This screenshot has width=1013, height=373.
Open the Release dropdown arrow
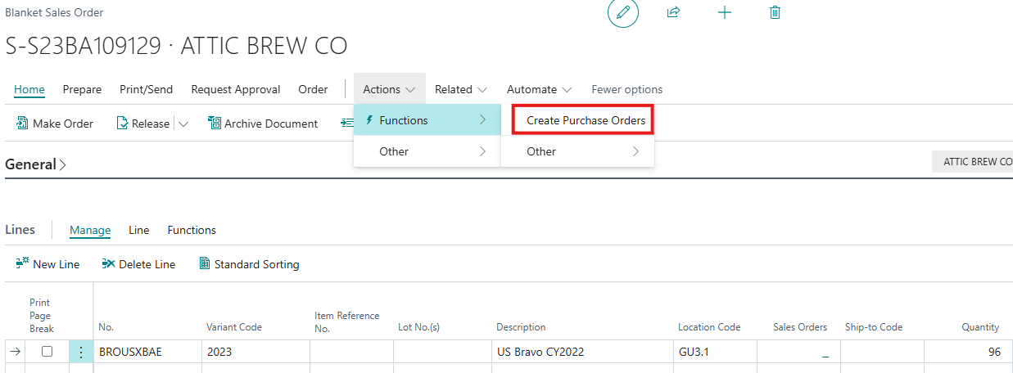(x=183, y=124)
